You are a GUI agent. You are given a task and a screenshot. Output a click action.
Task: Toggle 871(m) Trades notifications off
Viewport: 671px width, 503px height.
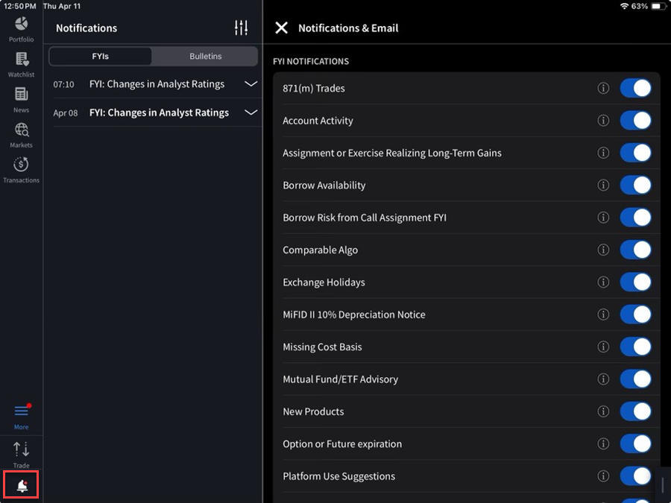click(x=635, y=88)
